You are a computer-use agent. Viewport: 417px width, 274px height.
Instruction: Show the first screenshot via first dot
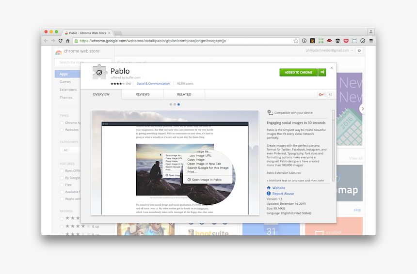pos(171,105)
